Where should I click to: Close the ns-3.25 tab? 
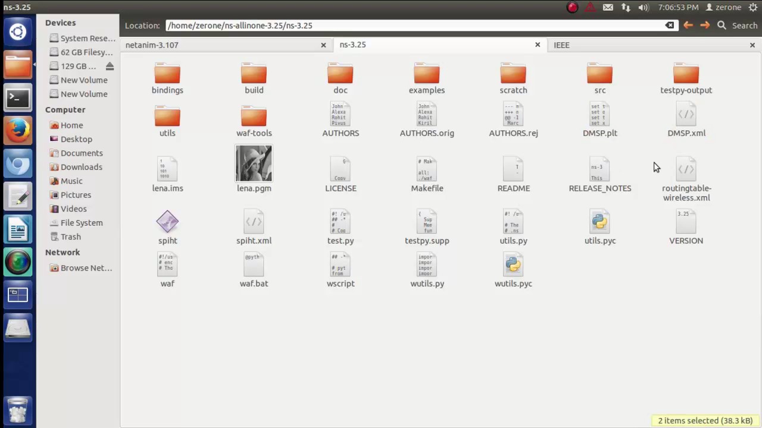point(538,45)
